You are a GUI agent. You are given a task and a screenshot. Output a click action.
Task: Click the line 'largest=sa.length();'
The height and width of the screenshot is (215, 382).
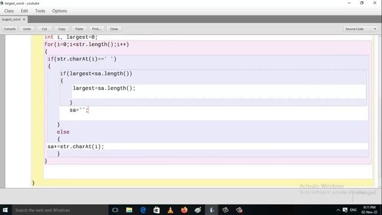[104, 88]
